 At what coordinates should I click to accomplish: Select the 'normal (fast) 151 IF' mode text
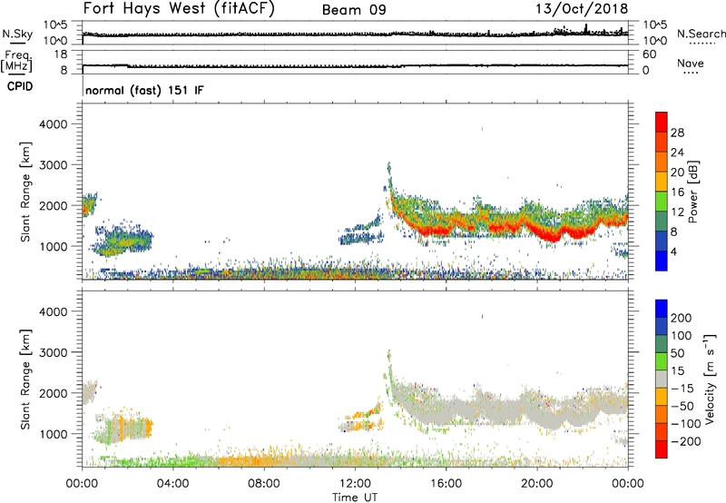pos(144,90)
